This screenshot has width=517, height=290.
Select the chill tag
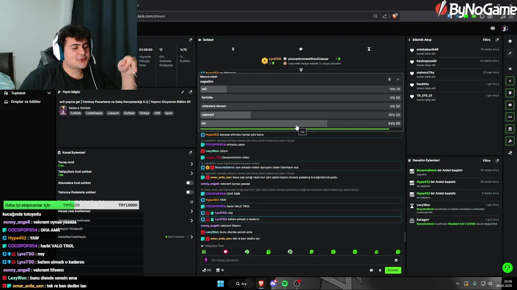coord(157,113)
